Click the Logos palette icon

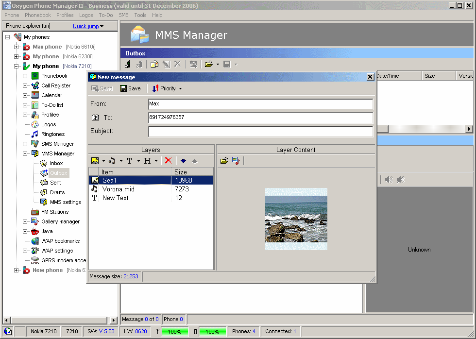click(x=35, y=124)
